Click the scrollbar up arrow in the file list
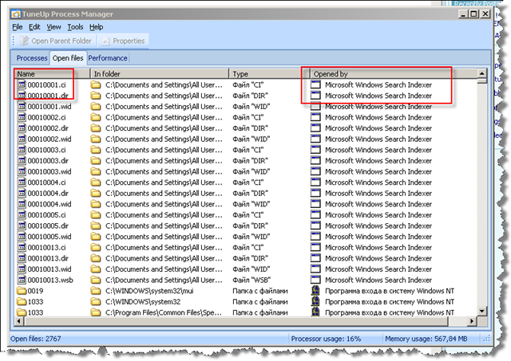The image size is (511, 361). click(x=482, y=74)
